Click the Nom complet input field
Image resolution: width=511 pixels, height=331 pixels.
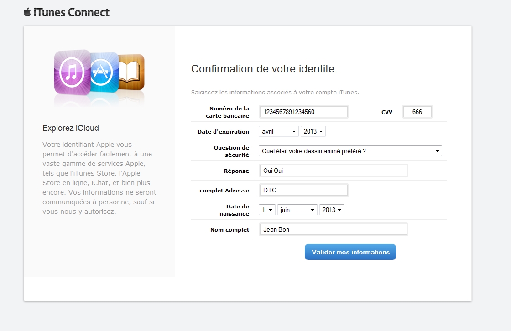click(x=334, y=229)
